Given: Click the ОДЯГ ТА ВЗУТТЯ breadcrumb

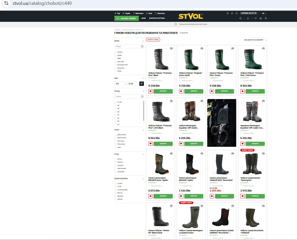Looking at the screenshot, I should pos(128,30).
